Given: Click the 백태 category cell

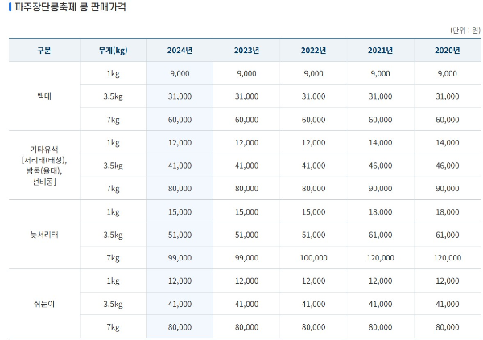Looking at the screenshot, I should coord(44,96).
